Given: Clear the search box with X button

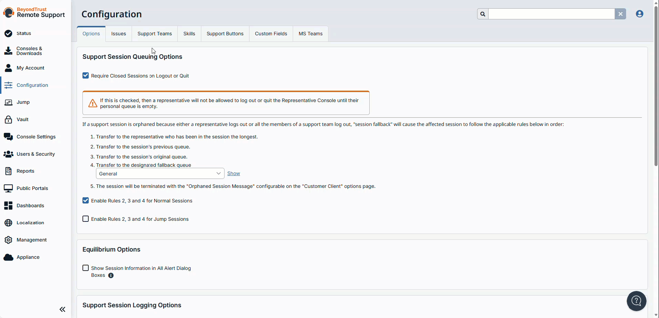Looking at the screenshot, I should pyautogui.click(x=621, y=14).
